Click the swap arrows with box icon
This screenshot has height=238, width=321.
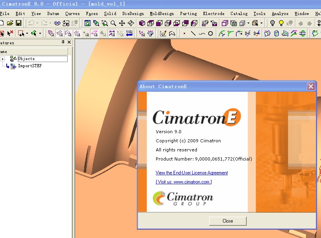(x=66, y=23)
